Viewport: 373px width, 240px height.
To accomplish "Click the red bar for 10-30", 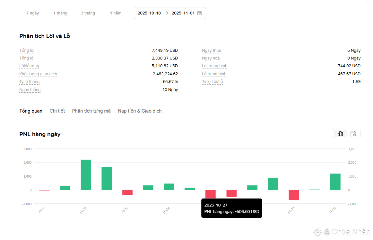I will pyautogui.click(x=294, y=195).
